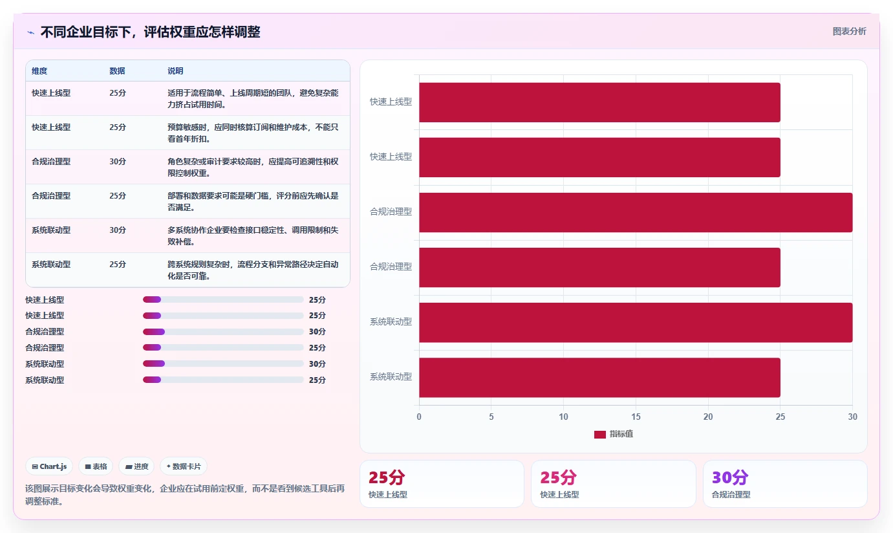This screenshot has height=533, width=893.
Task: Click the red 指标值 legend color box
Action: 600,434
